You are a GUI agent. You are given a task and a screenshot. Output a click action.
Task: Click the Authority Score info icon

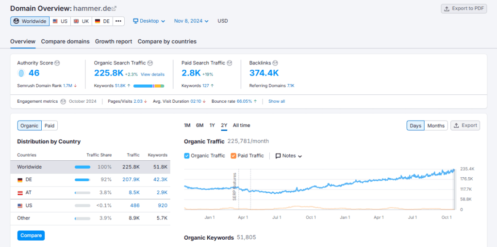click(x=57, y=63)
